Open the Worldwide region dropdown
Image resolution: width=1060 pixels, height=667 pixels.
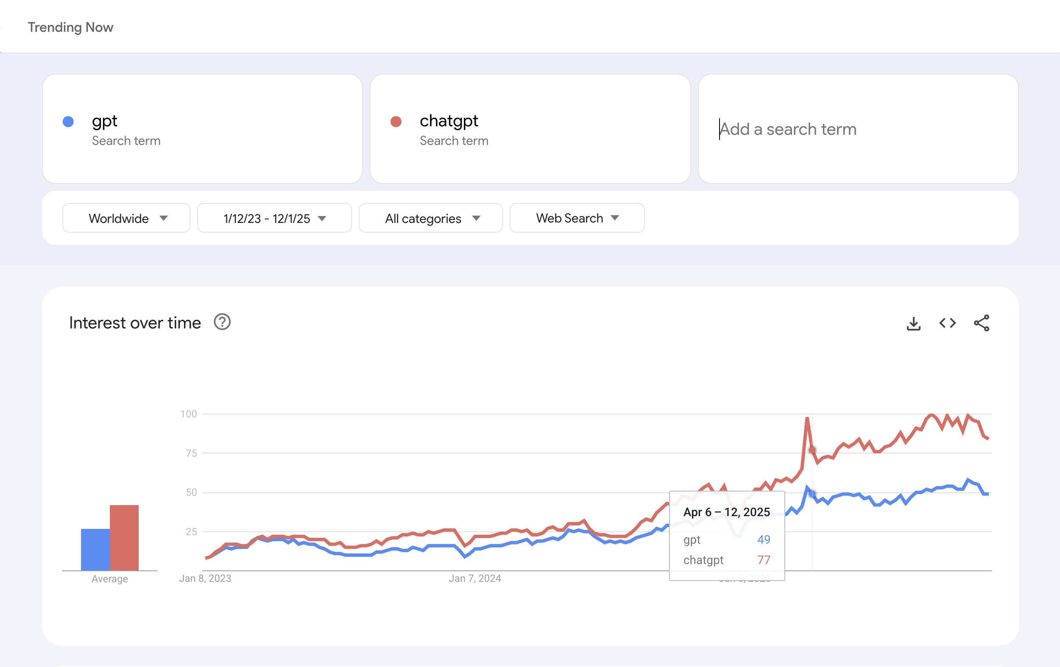tap(126, 218)
